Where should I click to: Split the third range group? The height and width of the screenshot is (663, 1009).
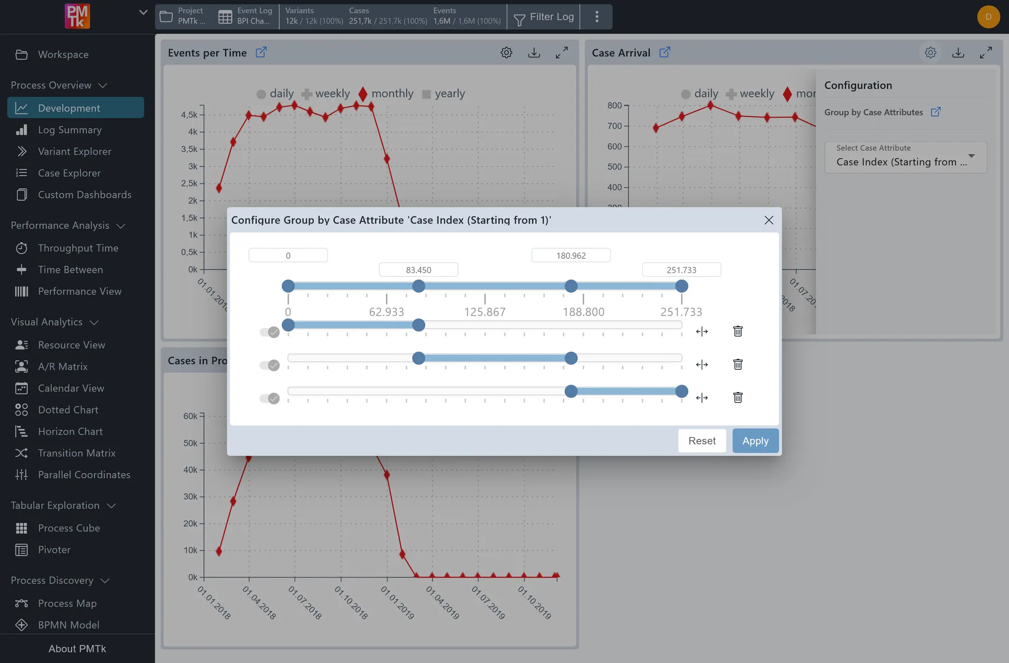(x=702, y=398)
